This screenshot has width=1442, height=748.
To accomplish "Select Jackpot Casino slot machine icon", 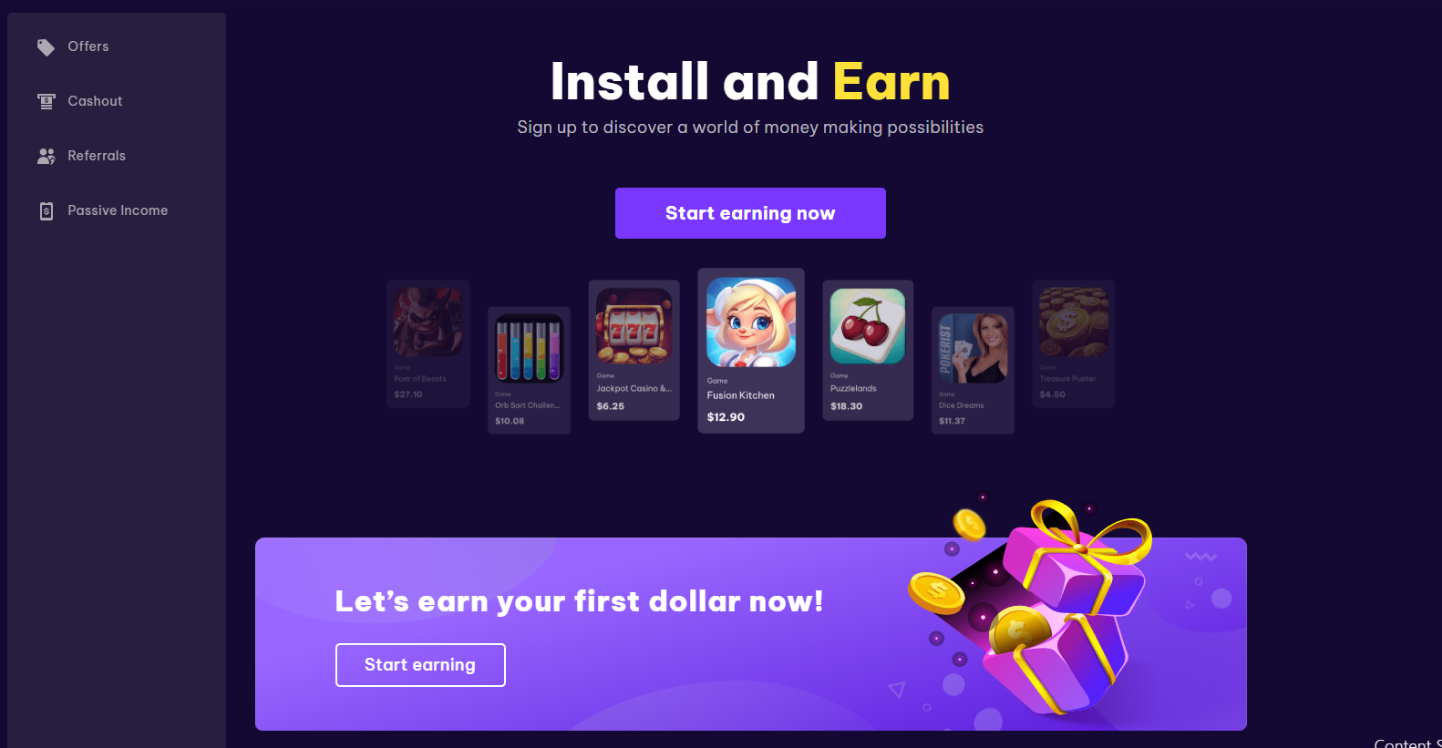I will coord(633,326).
